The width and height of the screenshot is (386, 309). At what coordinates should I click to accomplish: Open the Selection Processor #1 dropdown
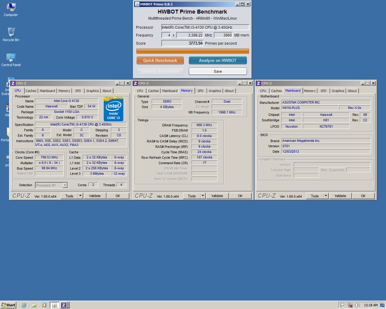coord(51,185)
